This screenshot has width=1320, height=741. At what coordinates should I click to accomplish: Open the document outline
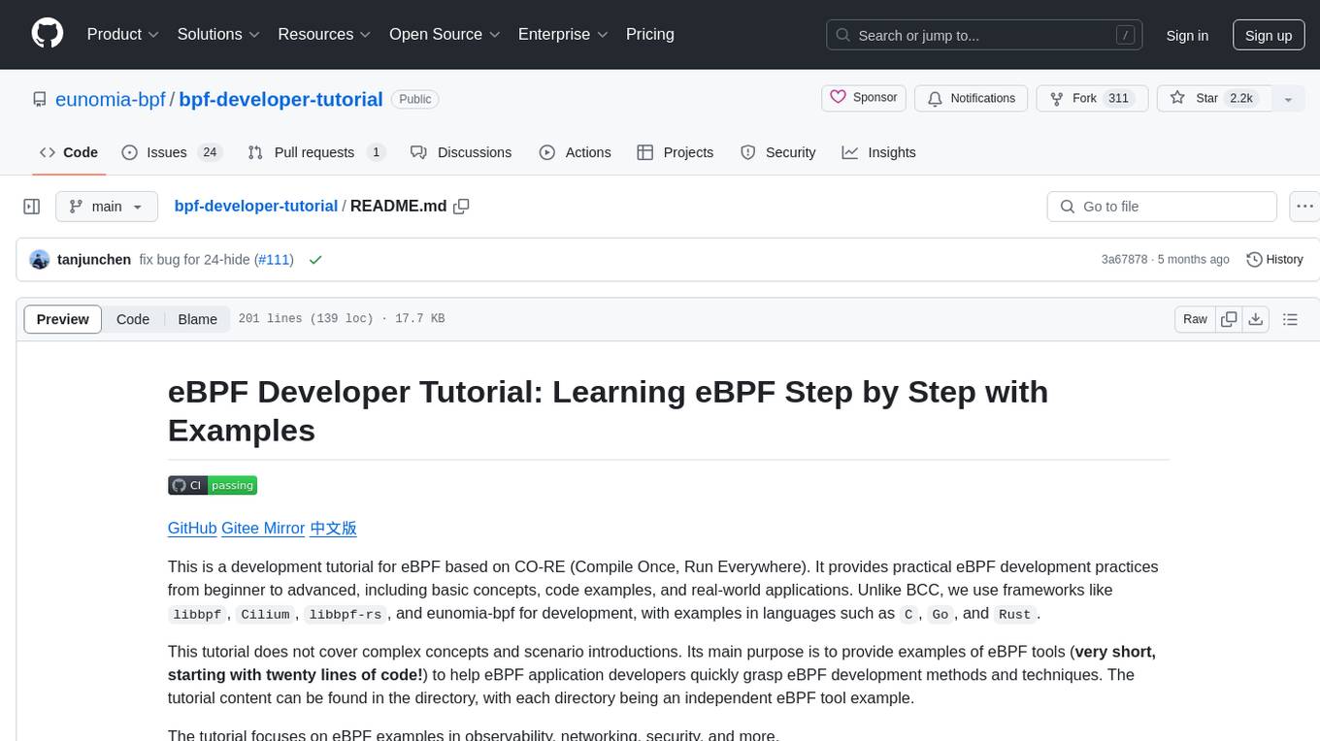(1290, 319)
